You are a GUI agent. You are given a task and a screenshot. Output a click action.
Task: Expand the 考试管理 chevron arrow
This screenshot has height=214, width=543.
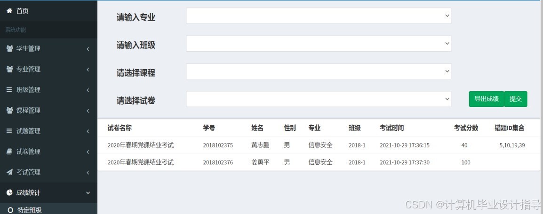coord(88,172)
